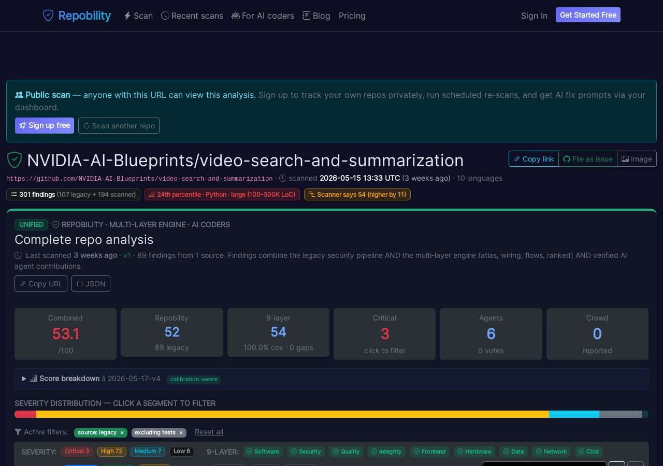The width and height of the screenshot is (663, 466).
Task: Click the Public scan people icon
Action: tap(19, 95)
